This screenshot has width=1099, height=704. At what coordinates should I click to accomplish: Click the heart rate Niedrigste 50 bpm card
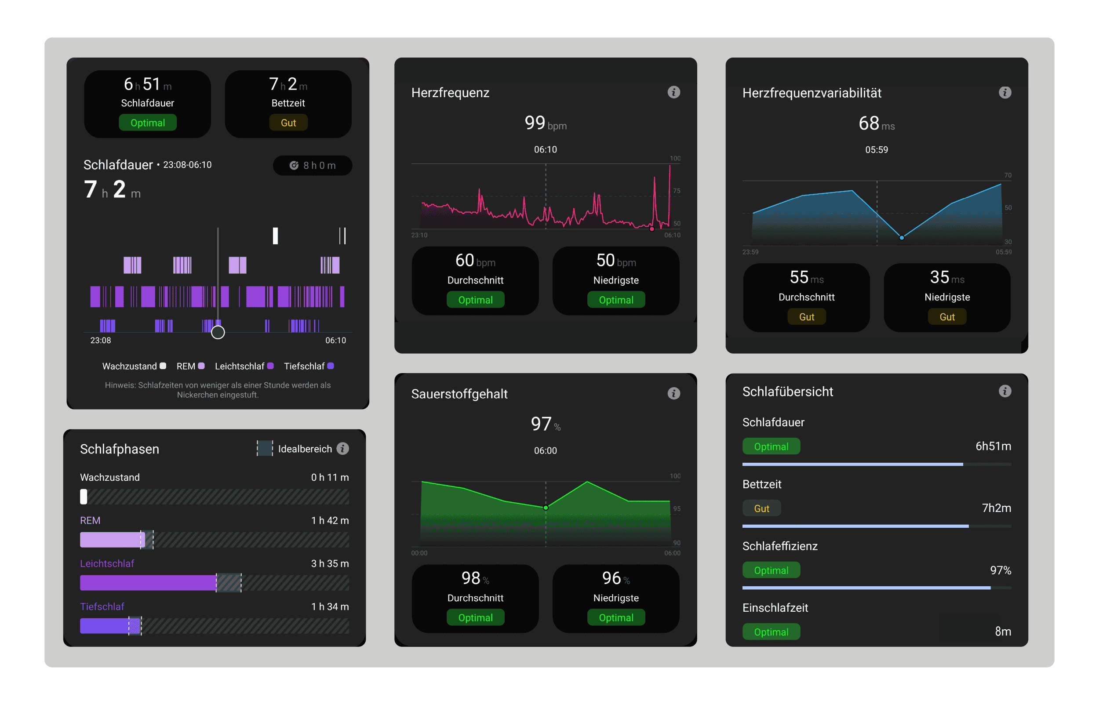coord(616,280)
